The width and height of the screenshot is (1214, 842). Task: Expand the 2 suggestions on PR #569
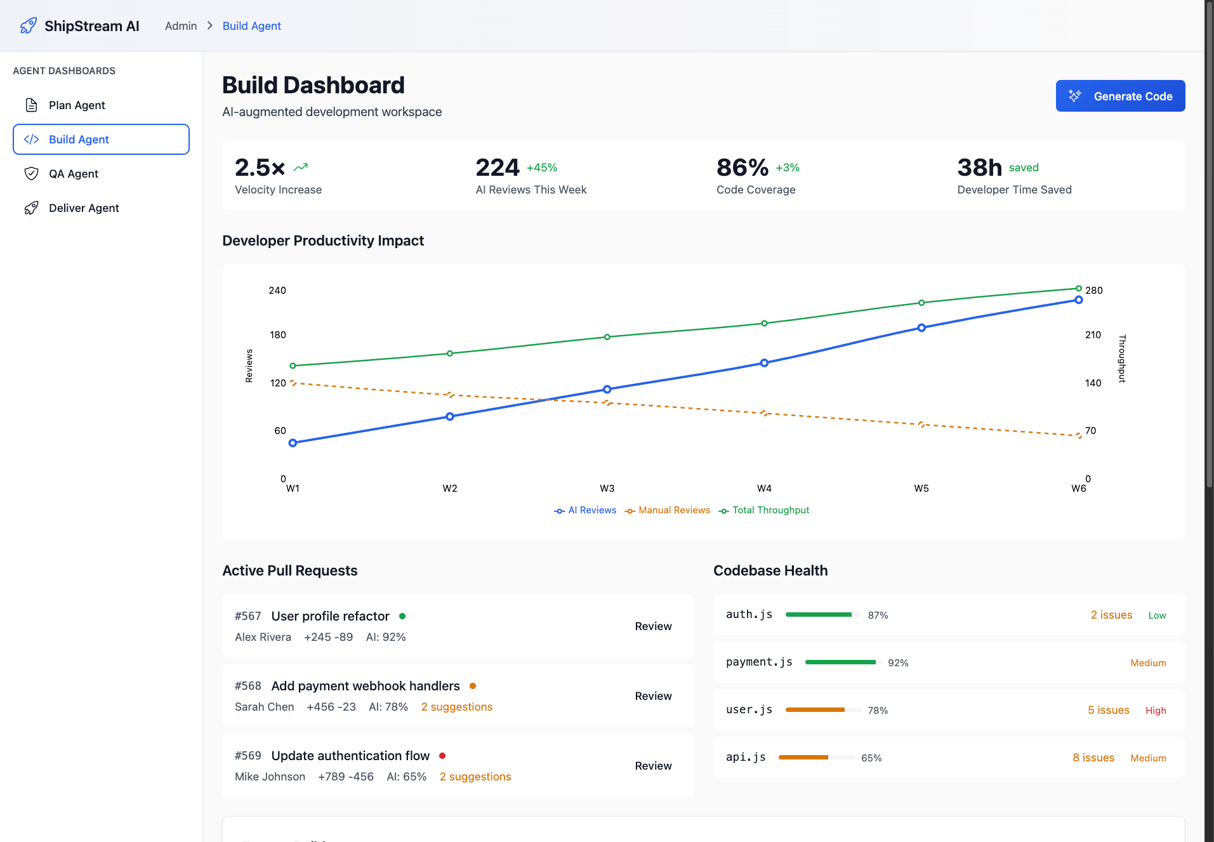click(475, 776)
